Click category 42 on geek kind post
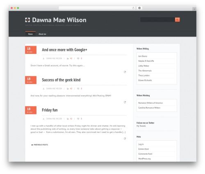This screenshot has height=174, width=205. pos(71,89)
